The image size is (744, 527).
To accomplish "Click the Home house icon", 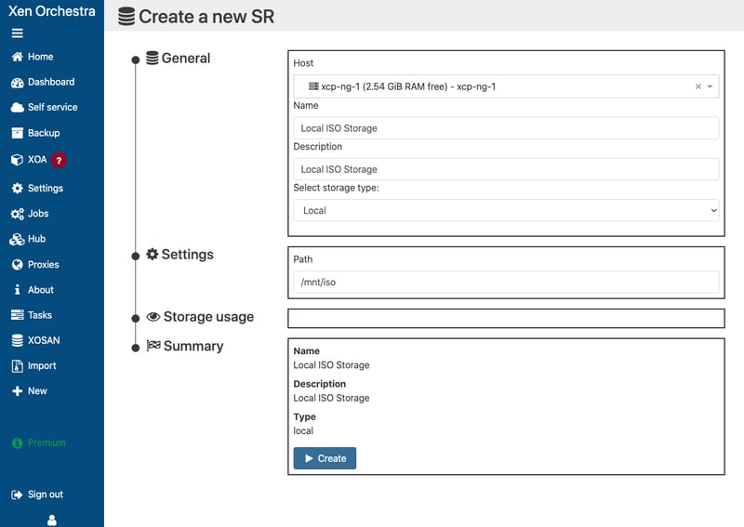I will [x=17, y=57].
